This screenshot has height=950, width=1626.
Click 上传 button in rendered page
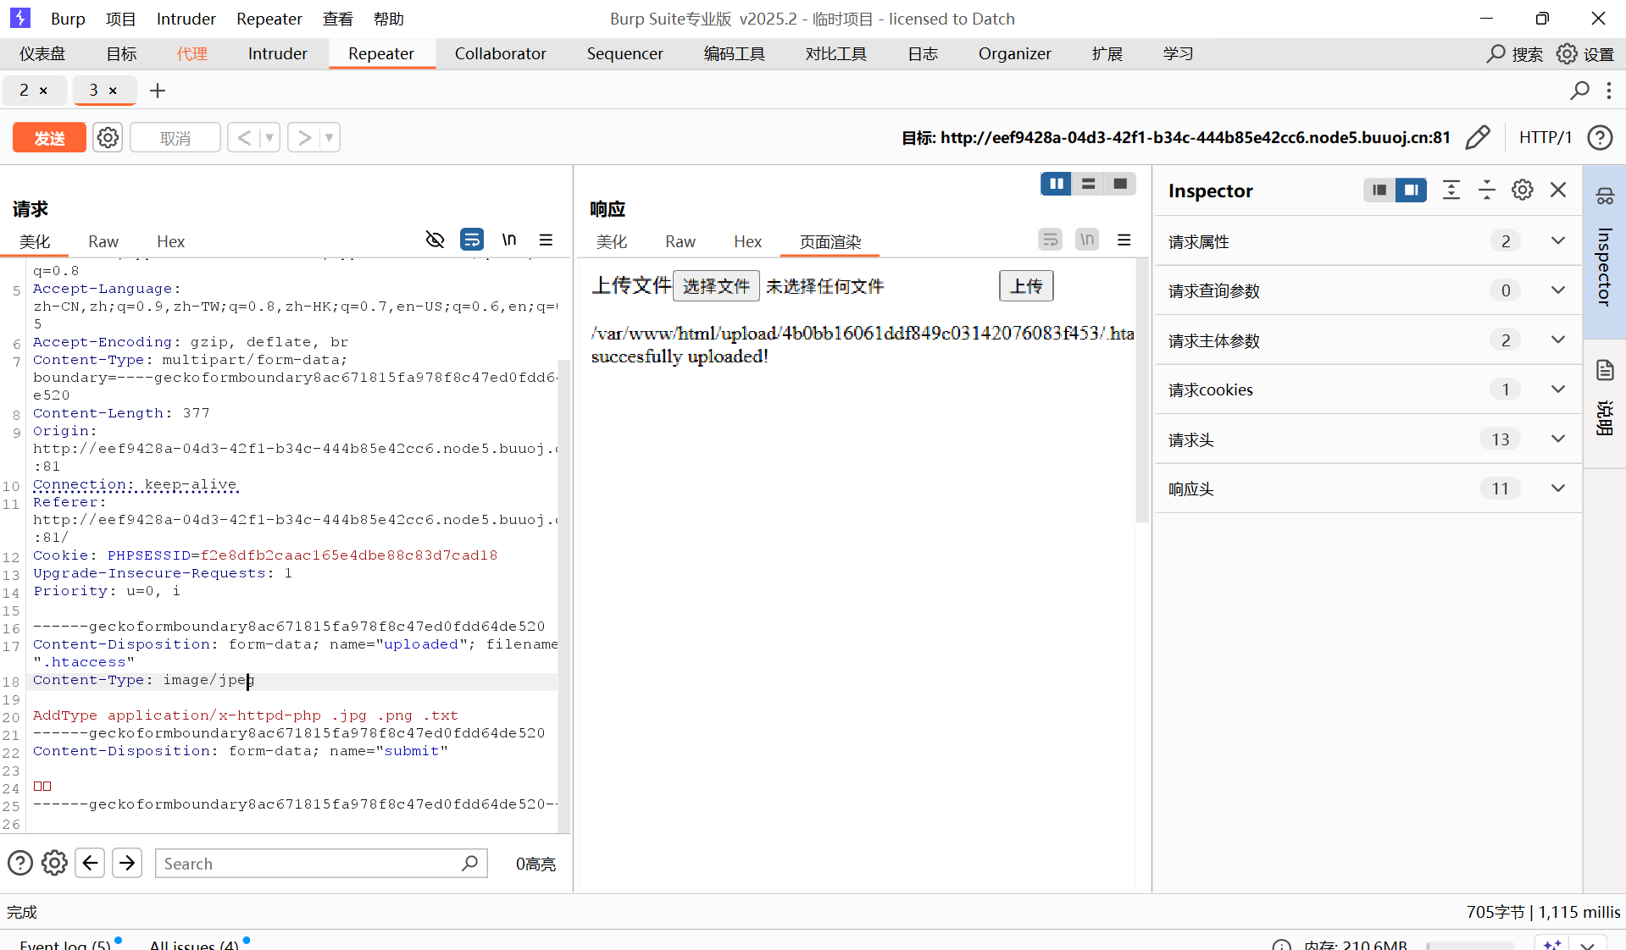click(x=1026, y=286)
